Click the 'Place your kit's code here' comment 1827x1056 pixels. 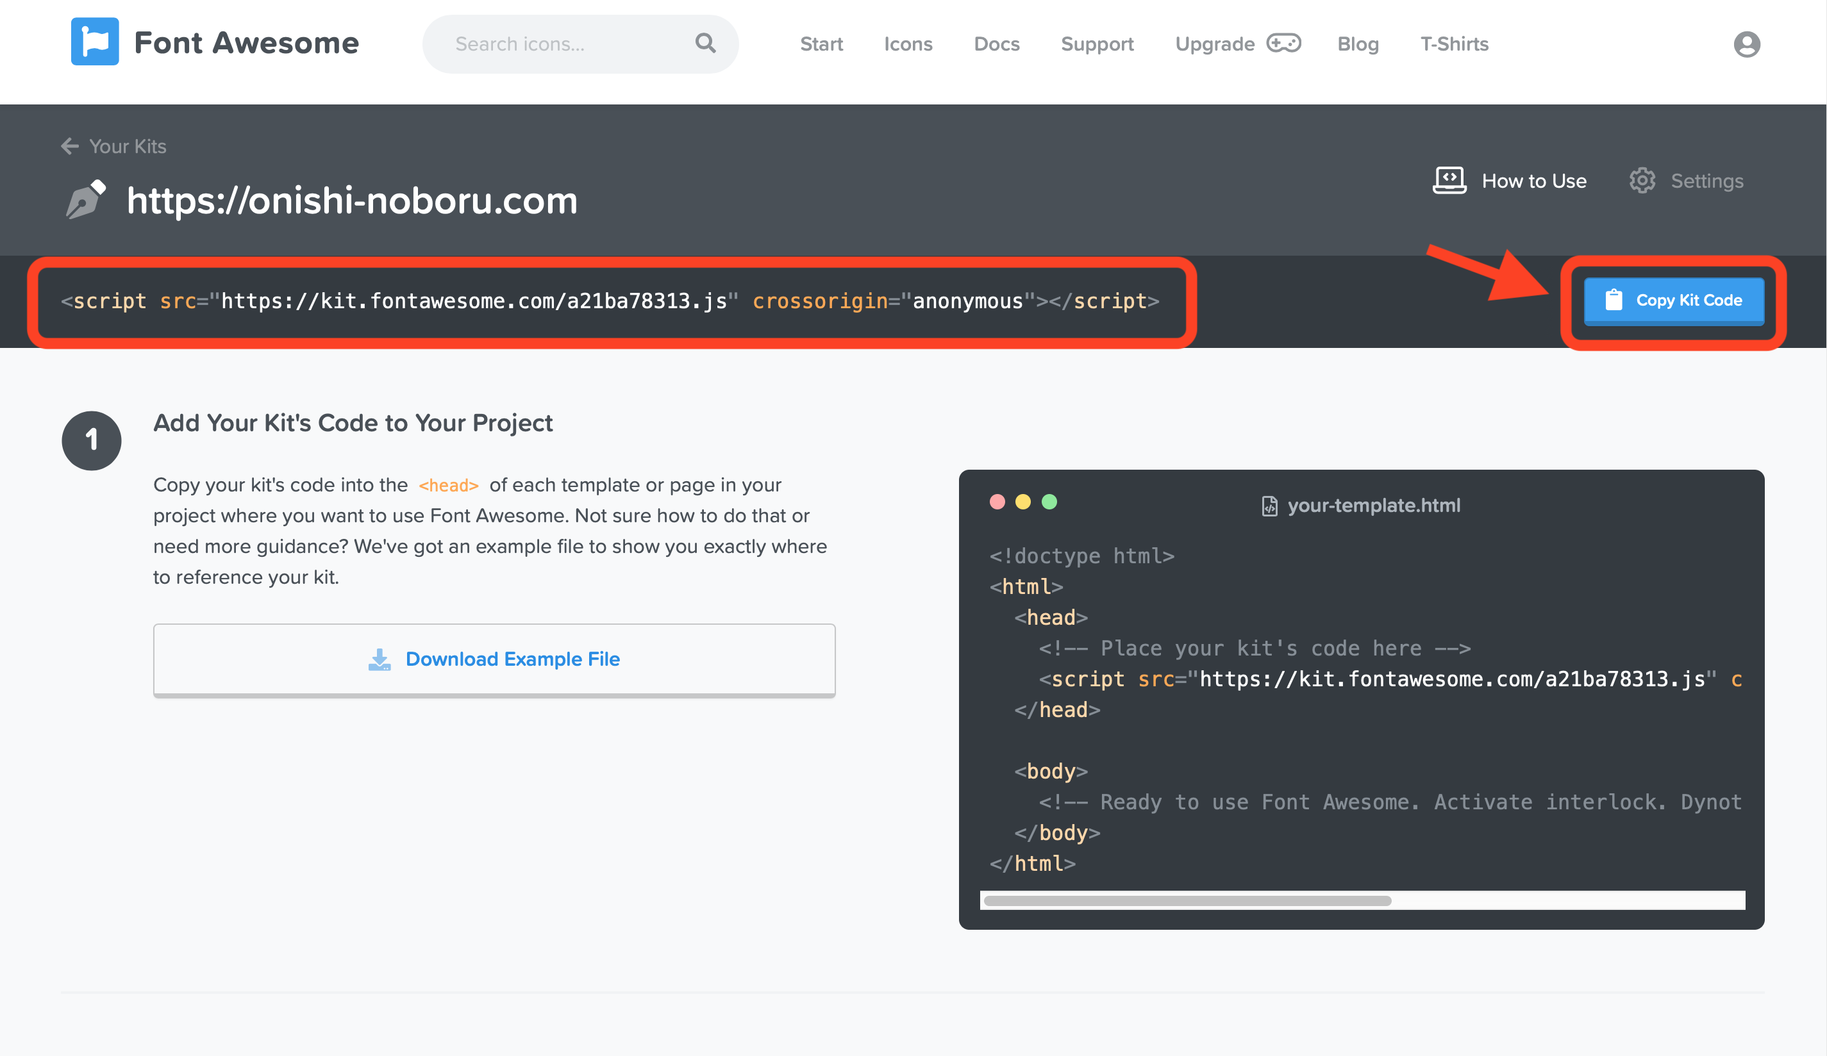(1255, 648)
